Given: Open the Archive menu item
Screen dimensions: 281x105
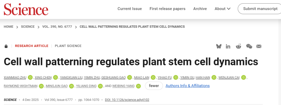Looking at the screenshot, I should 200,9.
